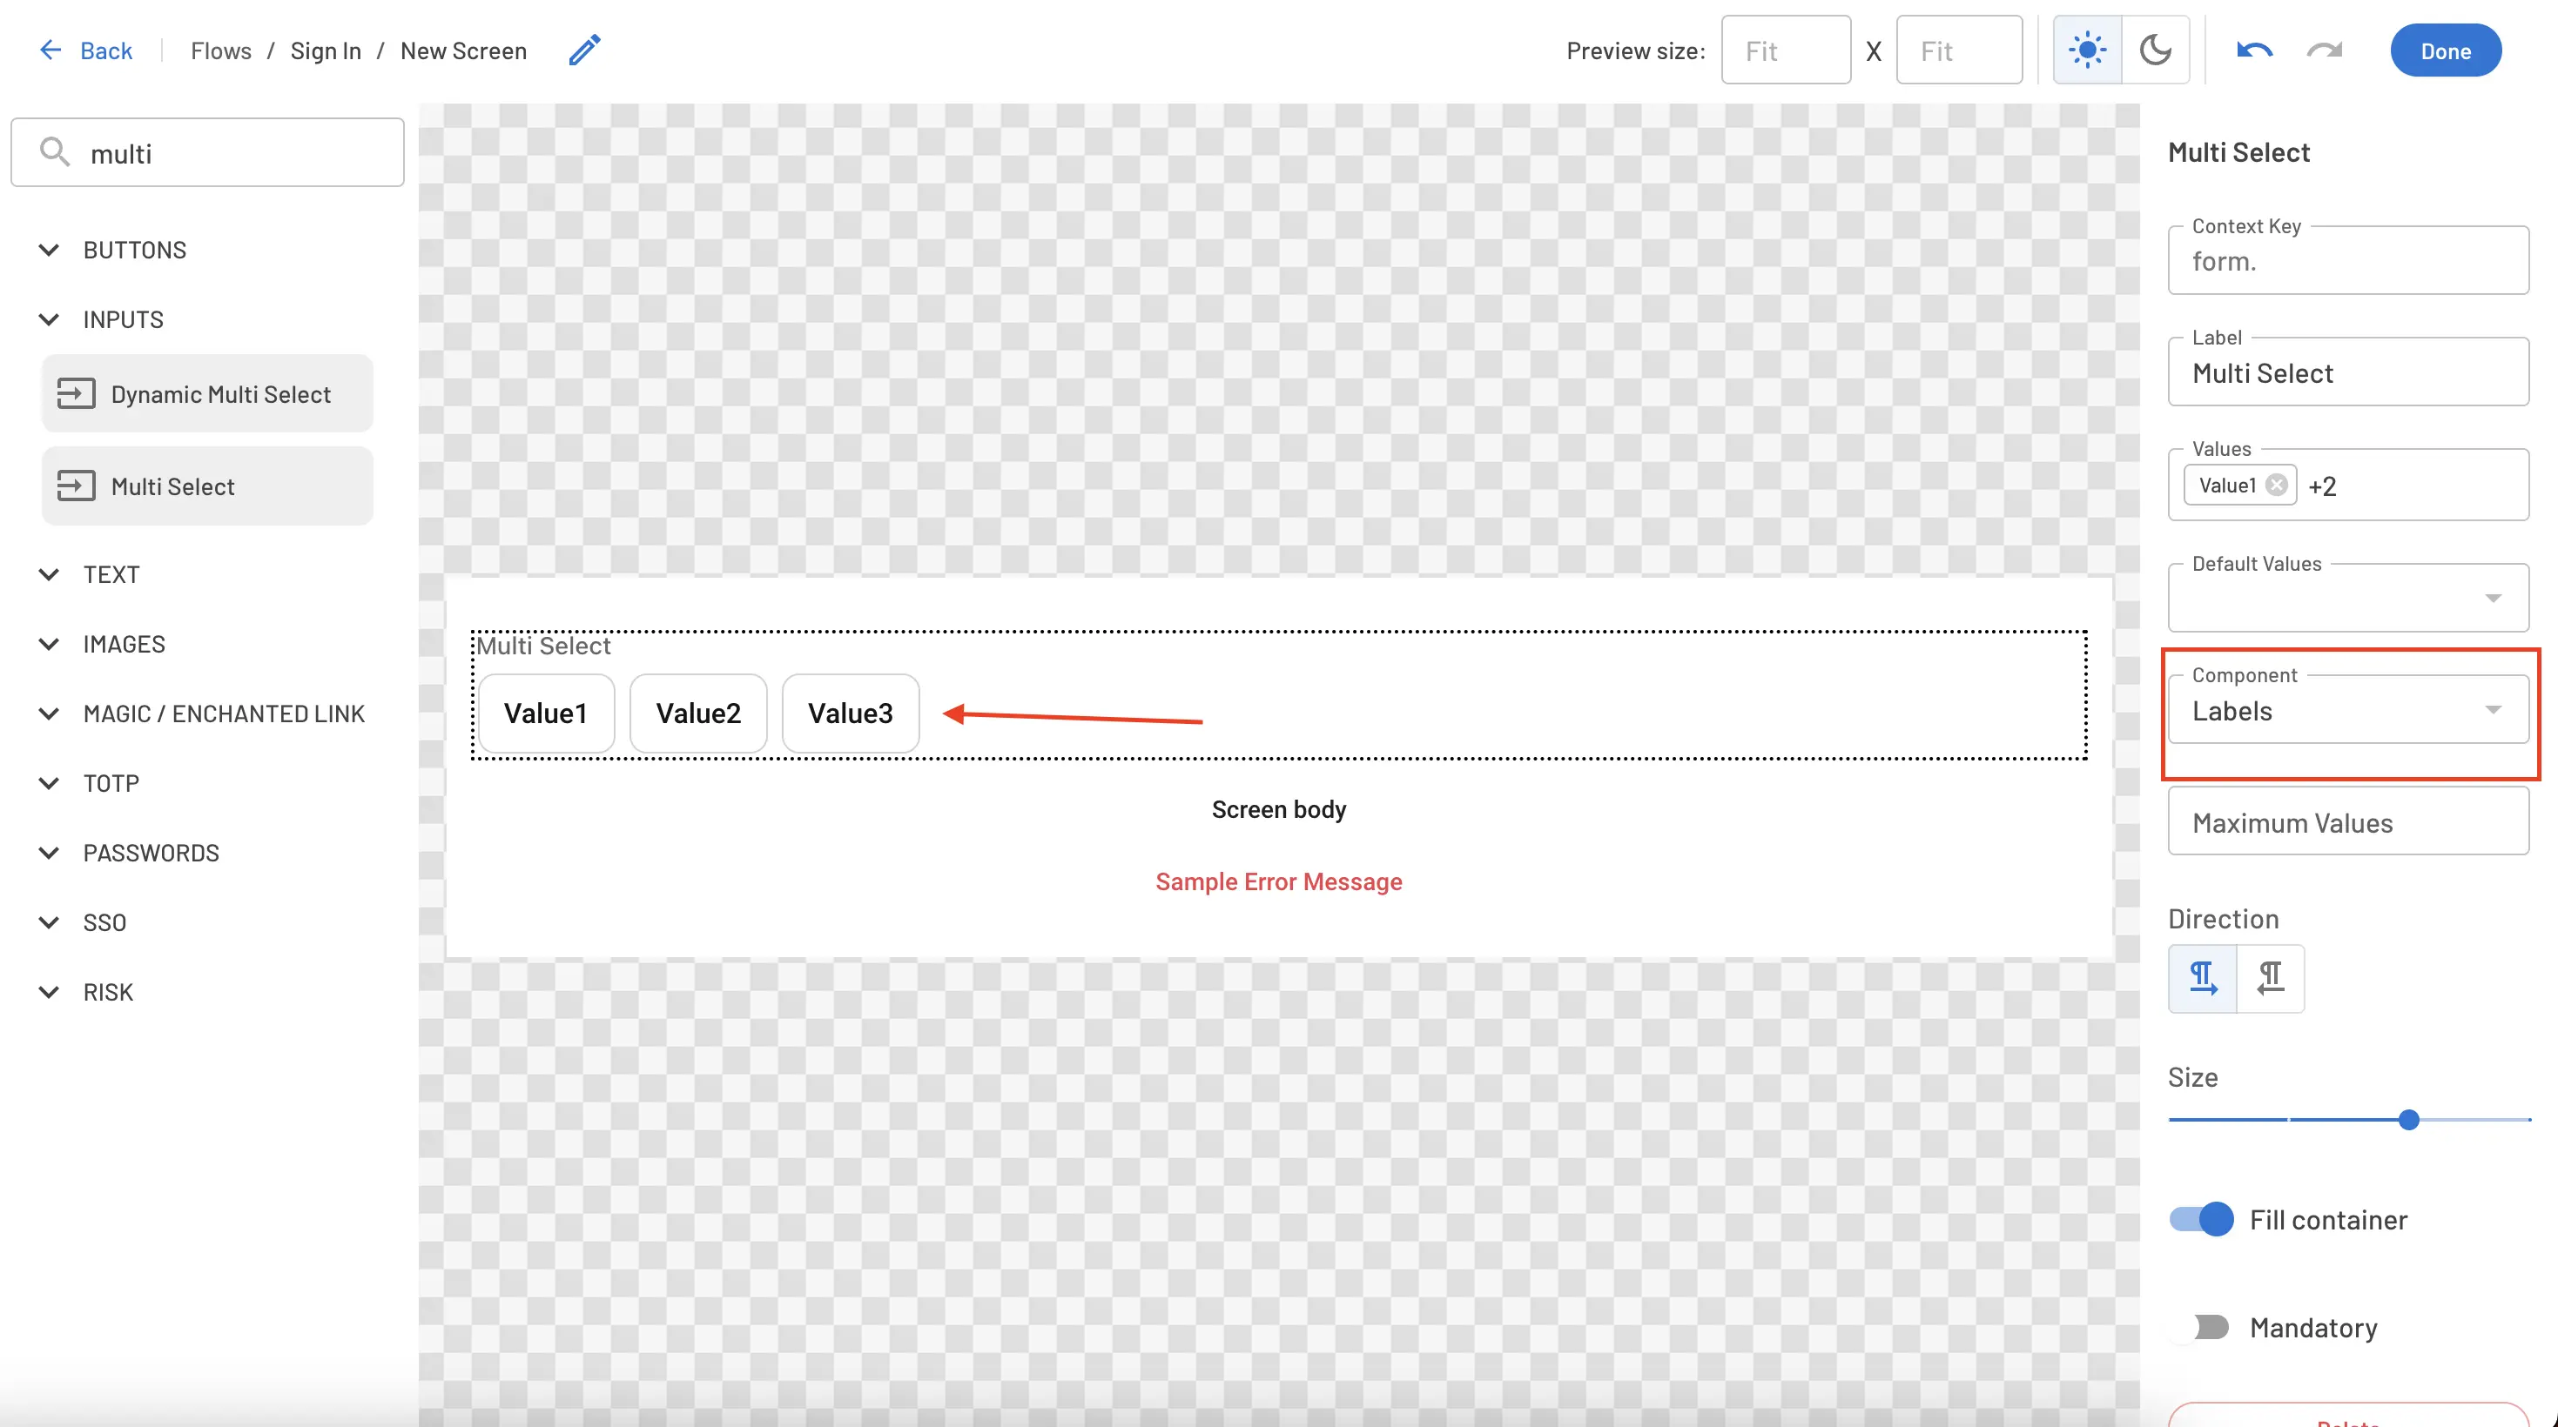2558x1427 pixels.
Task: Click the undo arrow icon
Action: point(2254,50)
